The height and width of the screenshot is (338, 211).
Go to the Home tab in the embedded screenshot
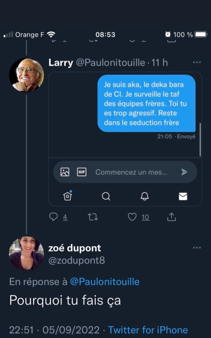pos(67,196)
